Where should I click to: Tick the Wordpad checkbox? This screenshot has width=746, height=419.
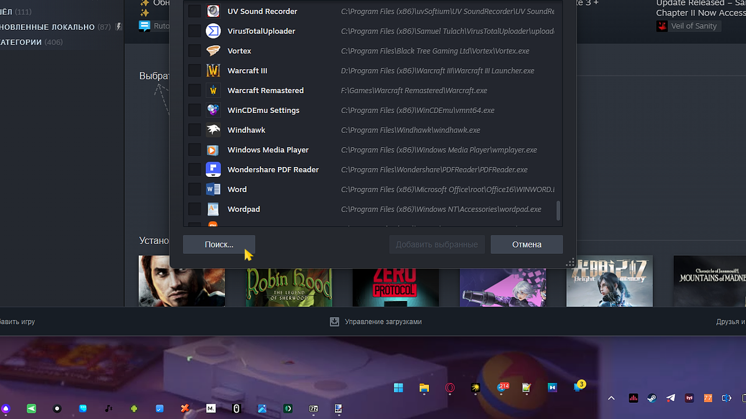(195, 209)
